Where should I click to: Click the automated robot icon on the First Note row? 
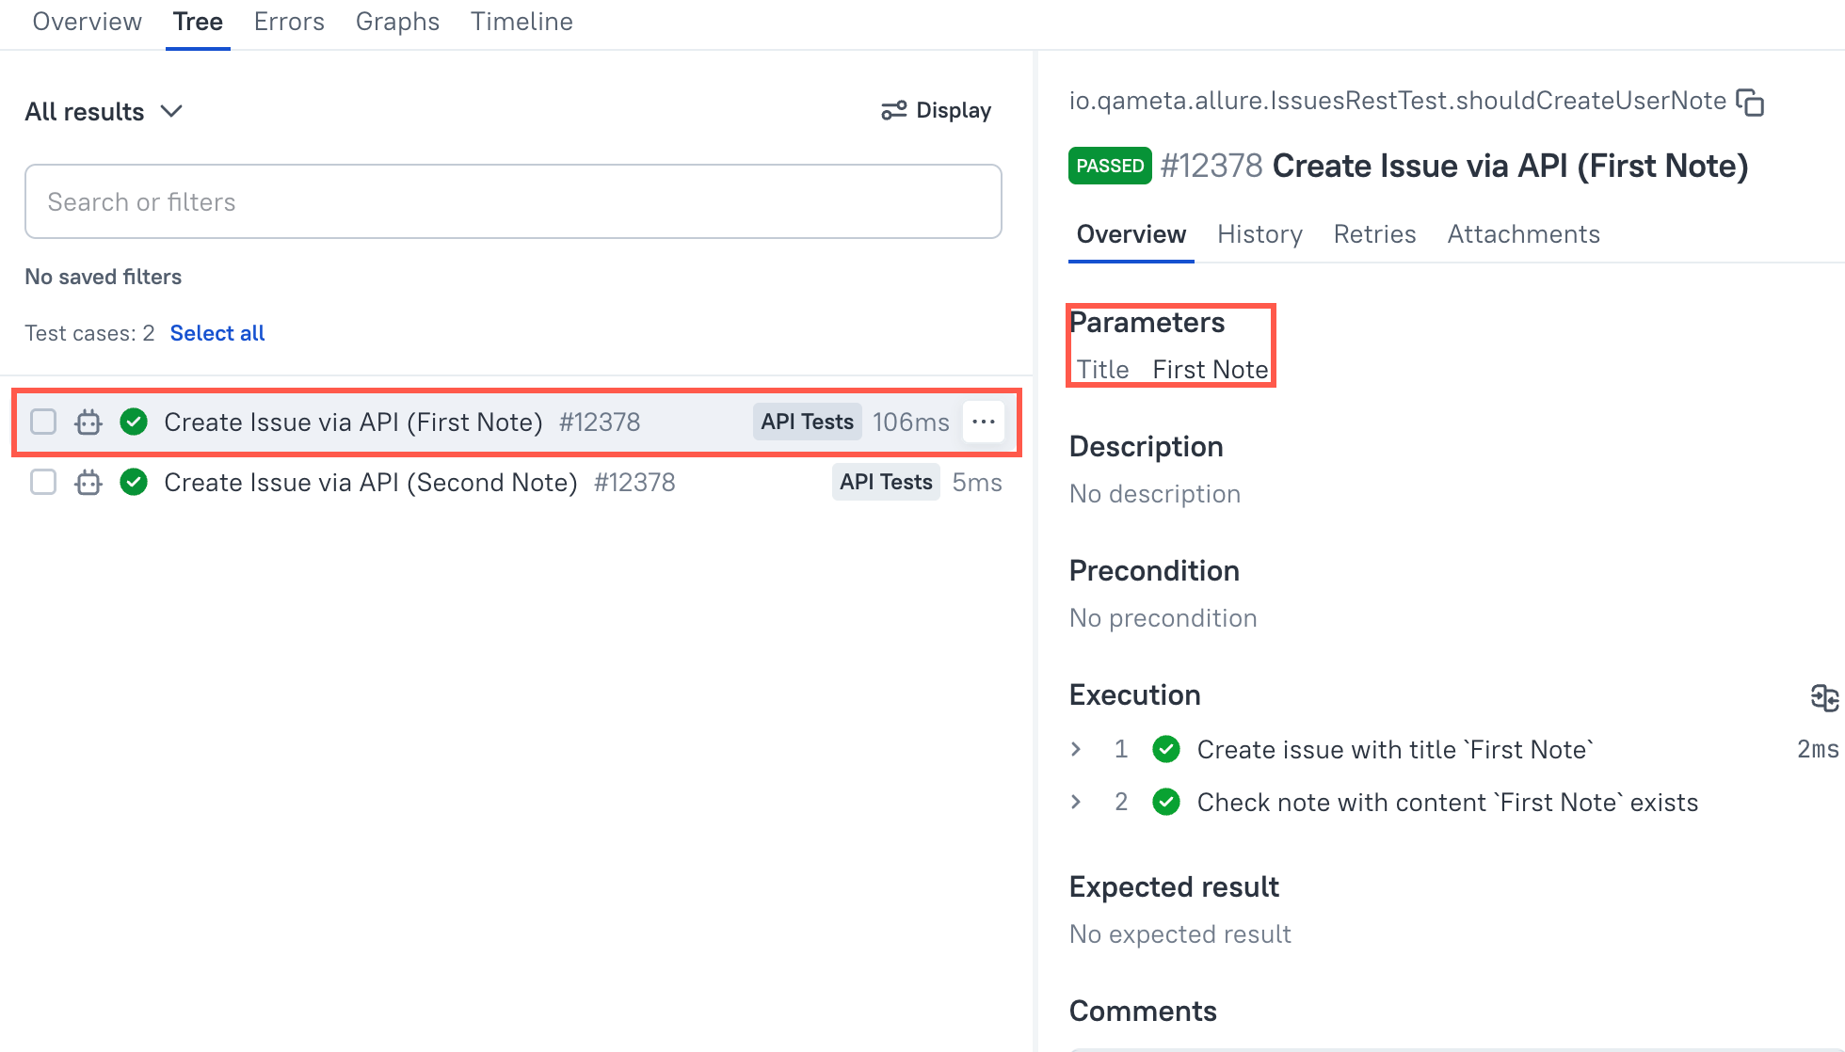[88, 422]
